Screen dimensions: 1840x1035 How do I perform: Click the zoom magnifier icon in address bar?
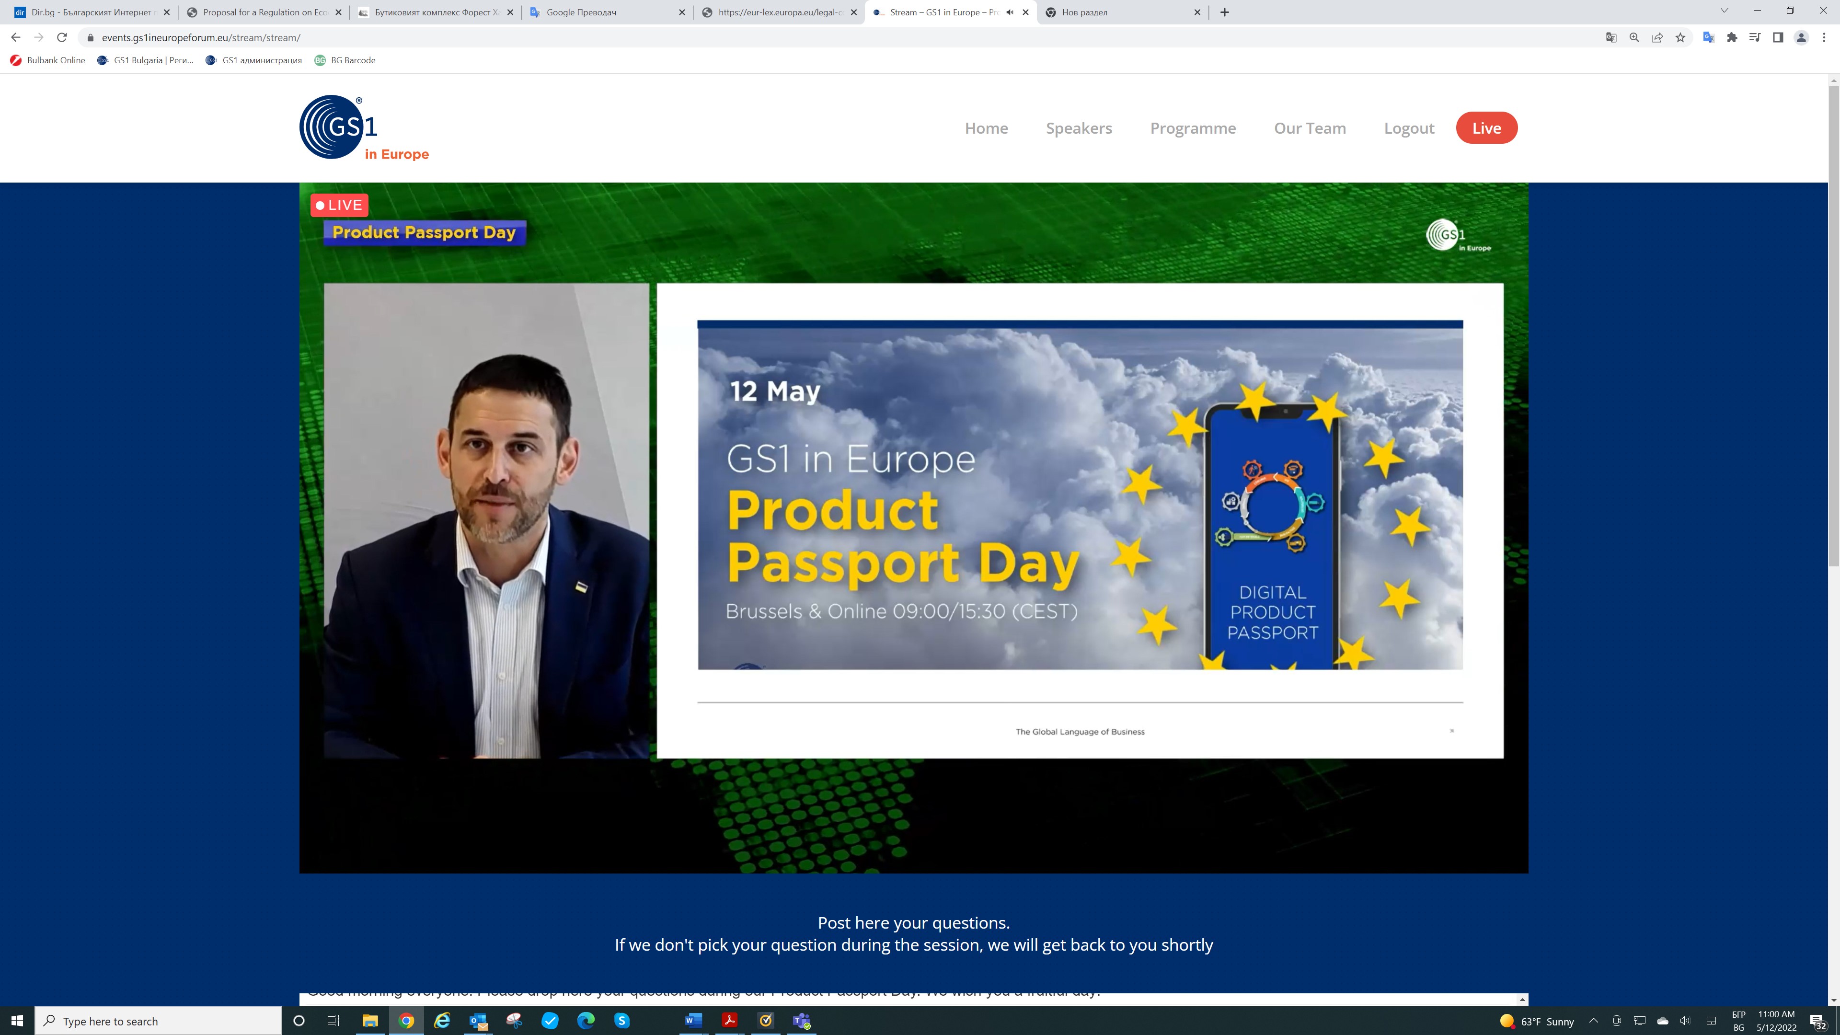[x=1634, y=38]
